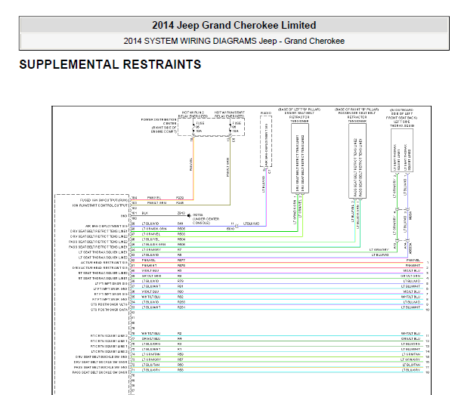Select the Supplemental Restraints heading
This screenshot has width=458, height=395.
[110, 64]
